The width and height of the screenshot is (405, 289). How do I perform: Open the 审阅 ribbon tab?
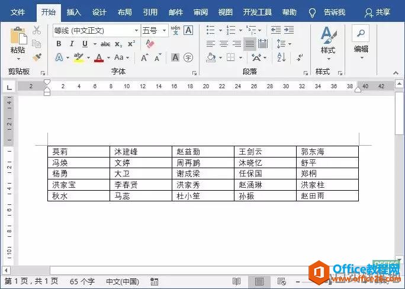tap(201, 12)
